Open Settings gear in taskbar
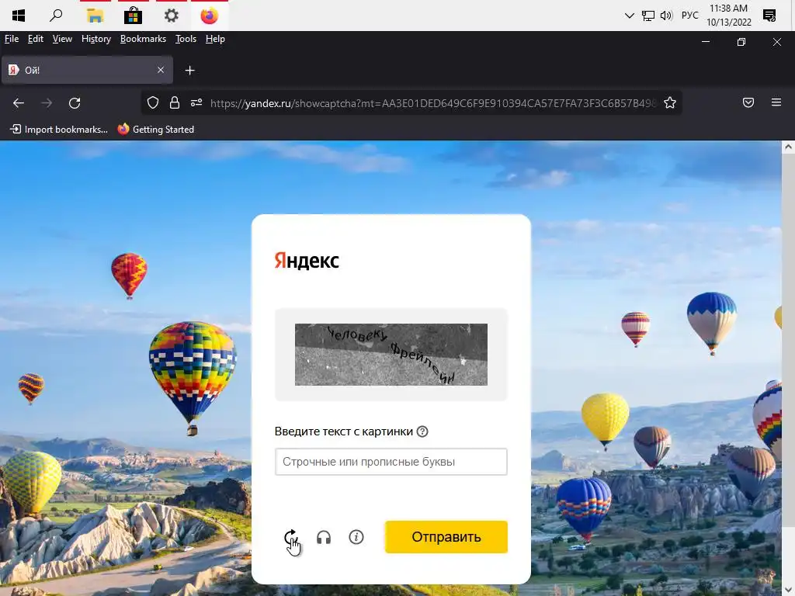 pyautogui.click(x=172, y=16)
